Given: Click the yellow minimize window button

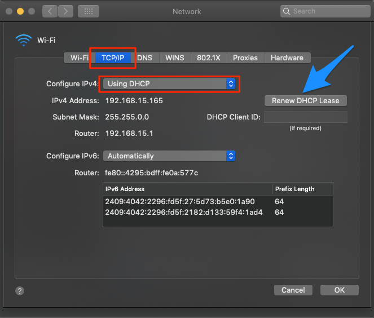Looking at the screenshot, I should (20, 11).
